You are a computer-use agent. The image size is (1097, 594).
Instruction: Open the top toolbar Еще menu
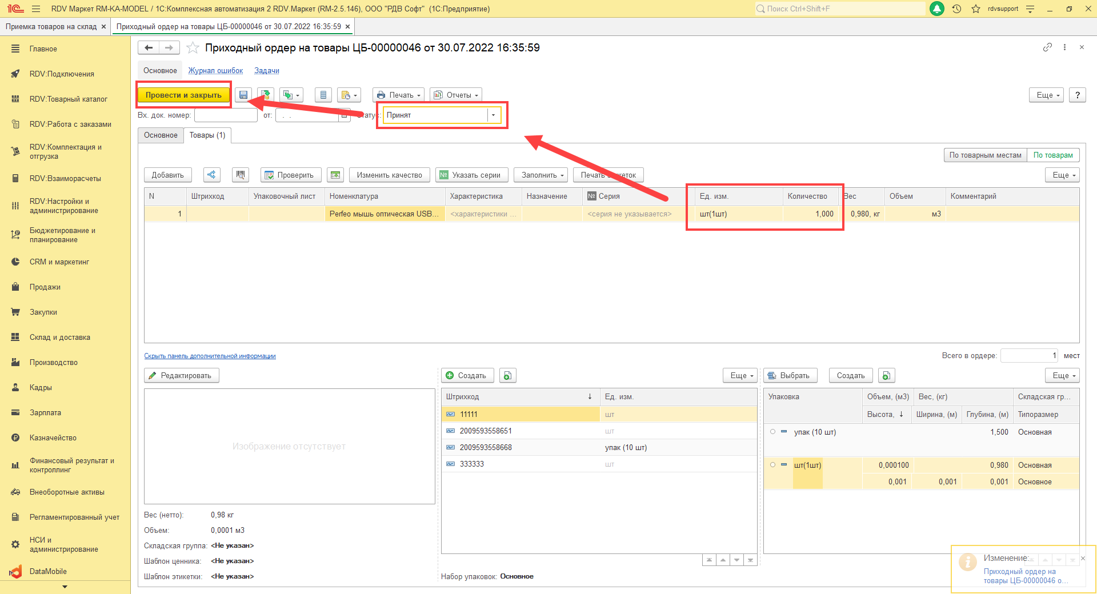pyautogui.click(x=1047, y=95)
